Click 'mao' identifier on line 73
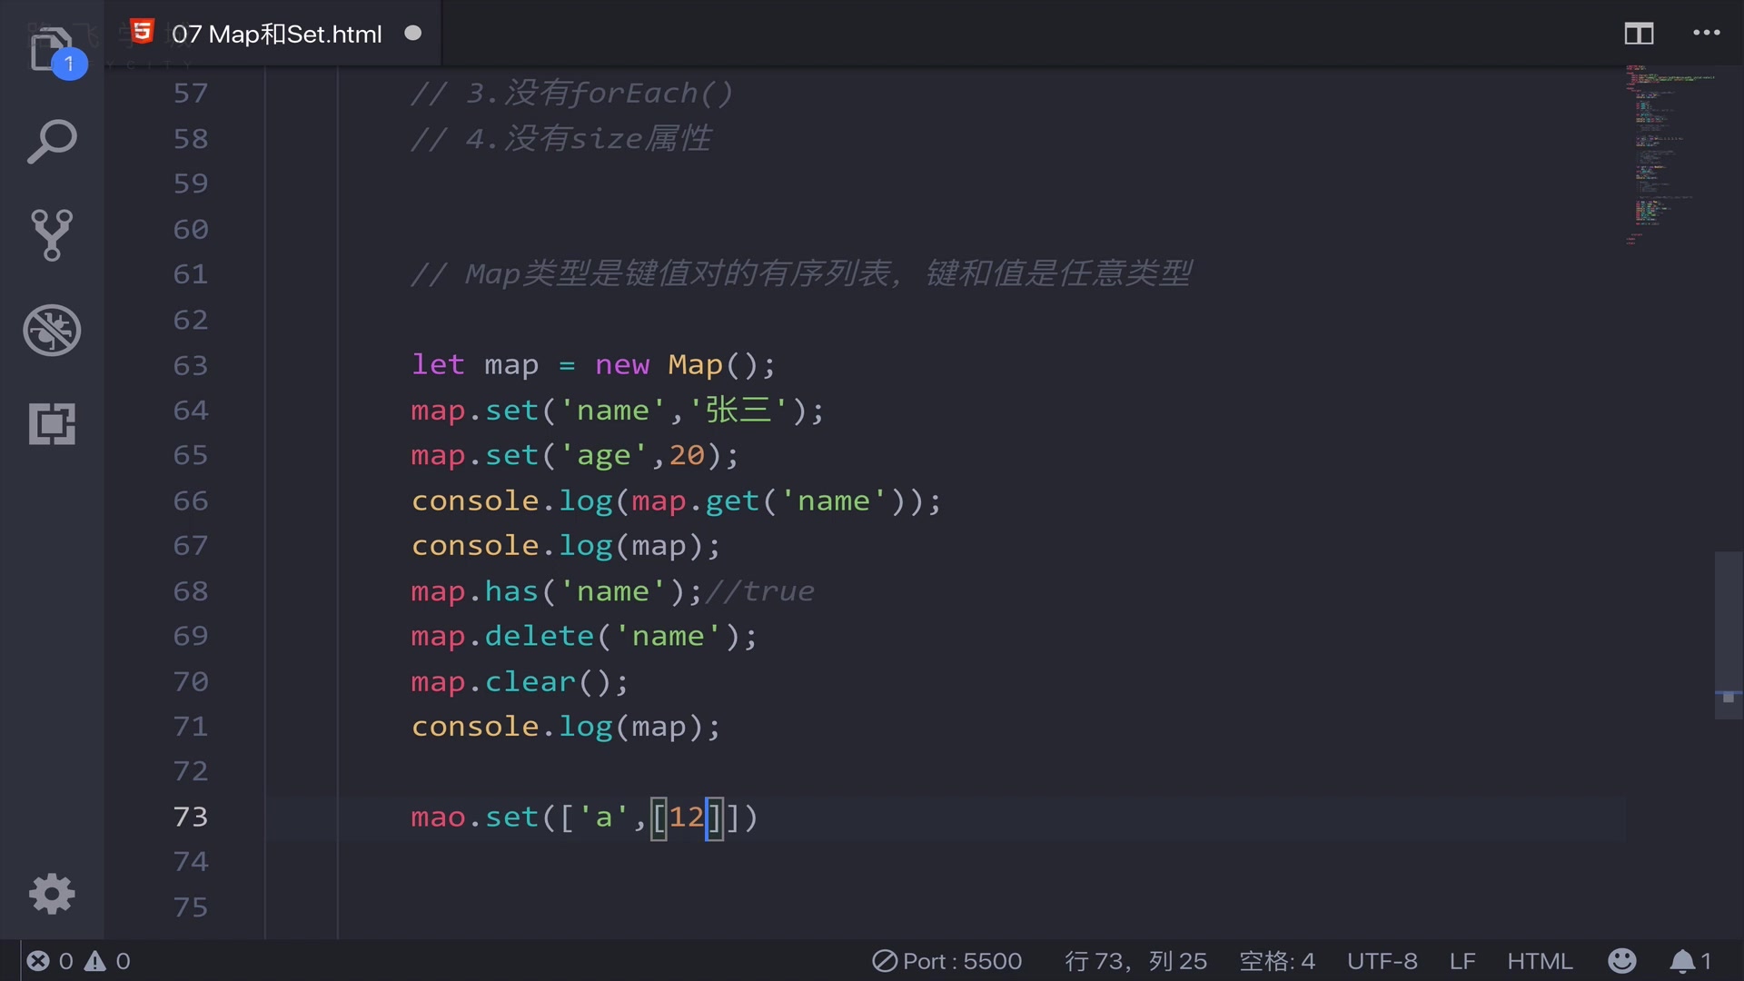The height and width of the screenshot is (981, 1744). pyautogui.click(x=438, y=817)
